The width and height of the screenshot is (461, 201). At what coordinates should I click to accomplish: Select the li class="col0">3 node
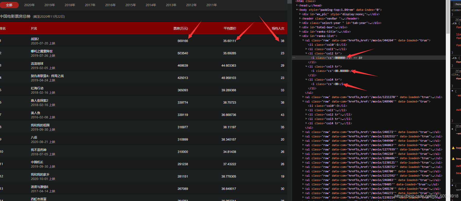(x=327, y=106)
